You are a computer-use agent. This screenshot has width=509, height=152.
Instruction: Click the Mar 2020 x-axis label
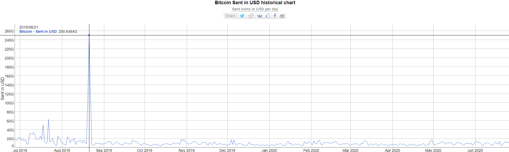click(x=350, y=150)
